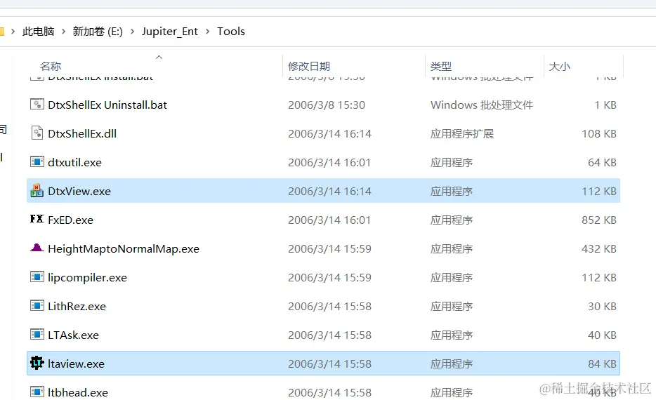Click the 30 KB size of LithRez.exe
Screen dimensions: 656x400
click(602, 307)
